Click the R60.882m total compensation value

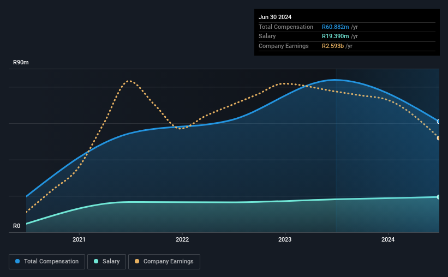point(336,27)
